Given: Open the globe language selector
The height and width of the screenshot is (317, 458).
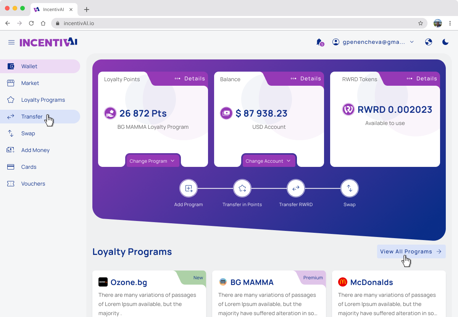Looking at the screenshot, I should tap(428, 42).
